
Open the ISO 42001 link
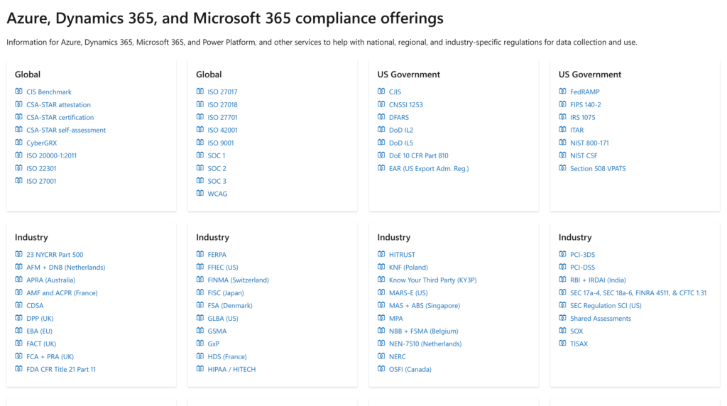pos(222,130)
